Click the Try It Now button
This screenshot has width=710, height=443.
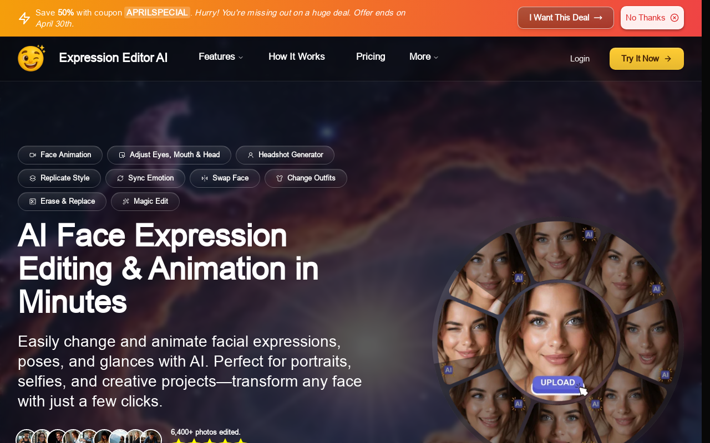pyautogui.click(x=647, y=59)
